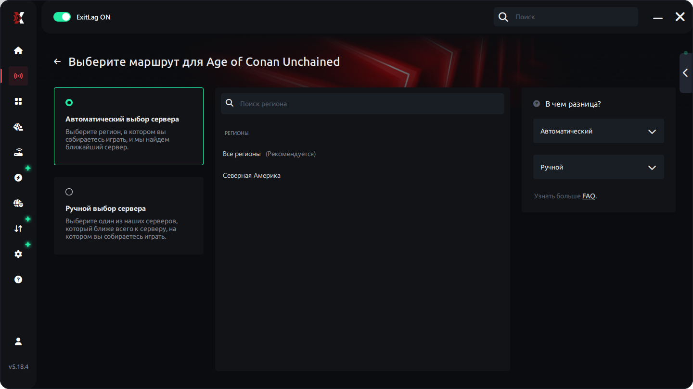Click the 'Автоматический выбор сервера' heading

pyautogui.click(x=122, y=119)
